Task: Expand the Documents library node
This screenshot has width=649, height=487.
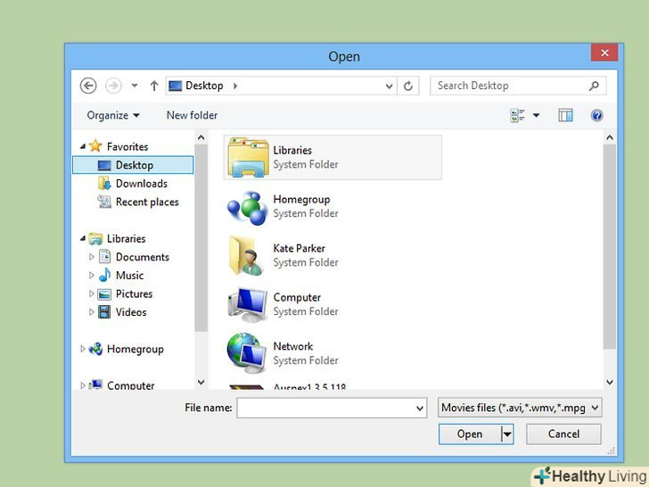Action: [92, 257]
